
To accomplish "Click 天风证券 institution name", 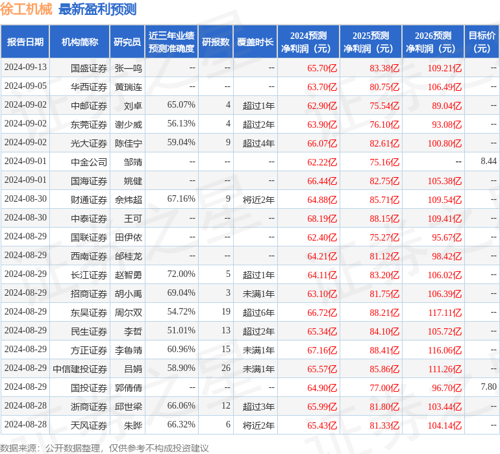I will (x=89, y=425).
